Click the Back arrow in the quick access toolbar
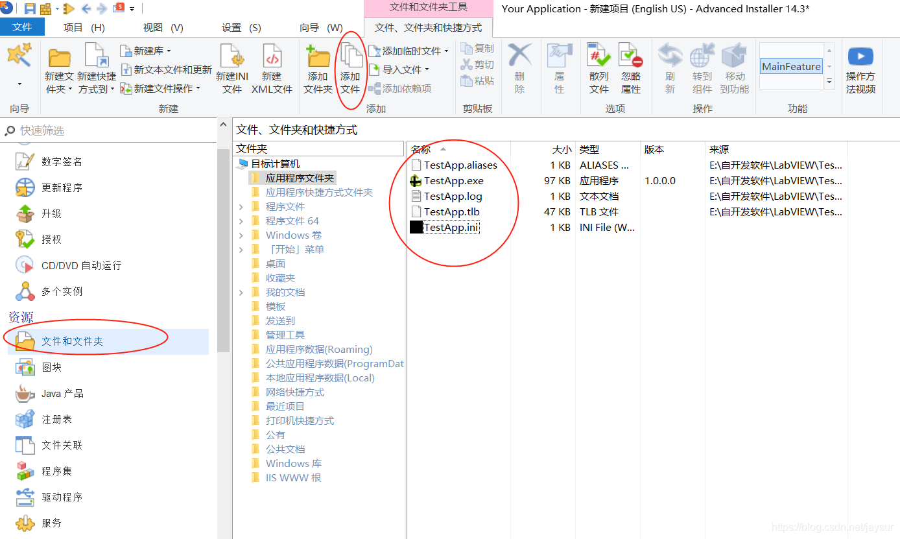Screen dimensions: 900x539 (x=86, y=8)
